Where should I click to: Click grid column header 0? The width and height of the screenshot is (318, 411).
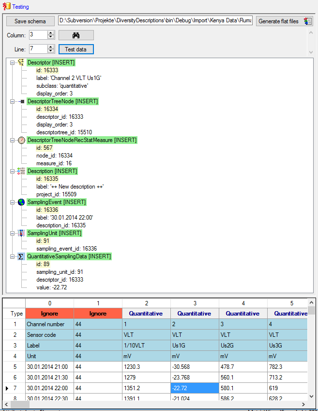tap(50, 303)
